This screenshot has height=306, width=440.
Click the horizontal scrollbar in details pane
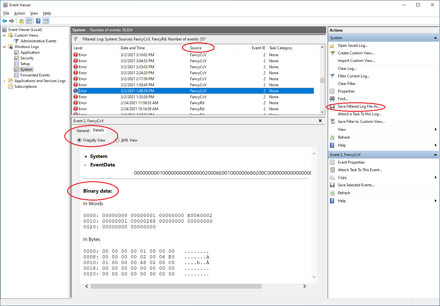pos(176,286)
